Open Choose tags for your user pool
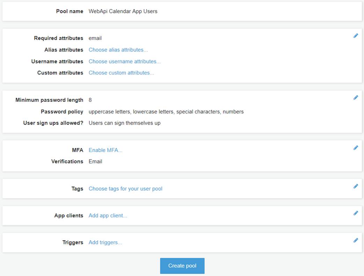 [x=125, y=189]
